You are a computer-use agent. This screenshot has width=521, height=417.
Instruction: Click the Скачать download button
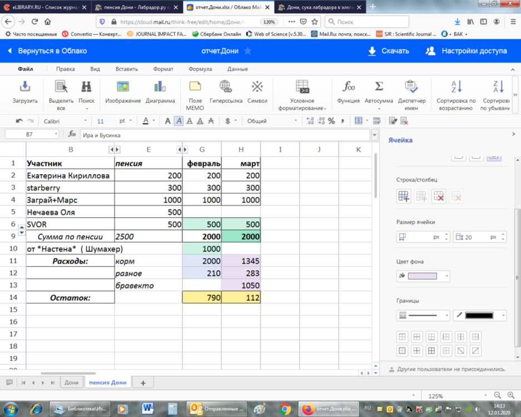point(388,51)
